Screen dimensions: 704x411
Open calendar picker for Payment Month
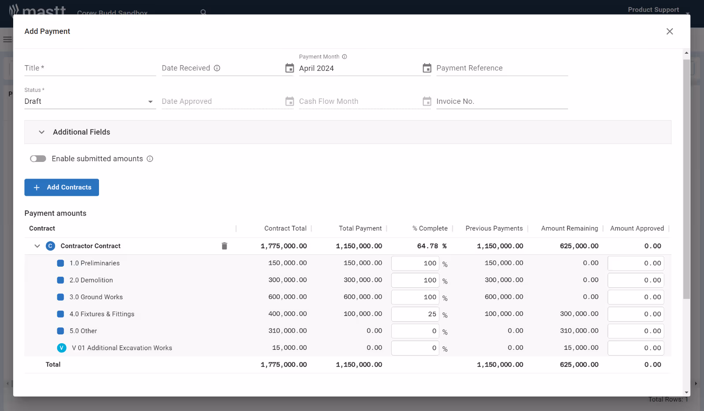point(427,68)
